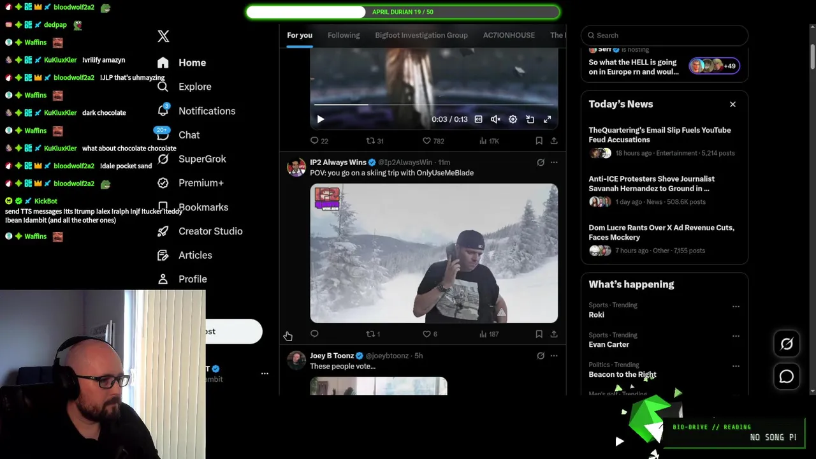Share the IP2 Always Wins post

[x=554, y=334]
